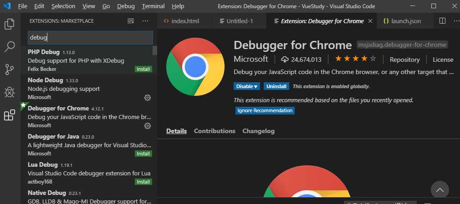Viewport: 460px width, 204px height.
Task: Click the extensions list scrollbar thumb
Action: pos(154,50)
